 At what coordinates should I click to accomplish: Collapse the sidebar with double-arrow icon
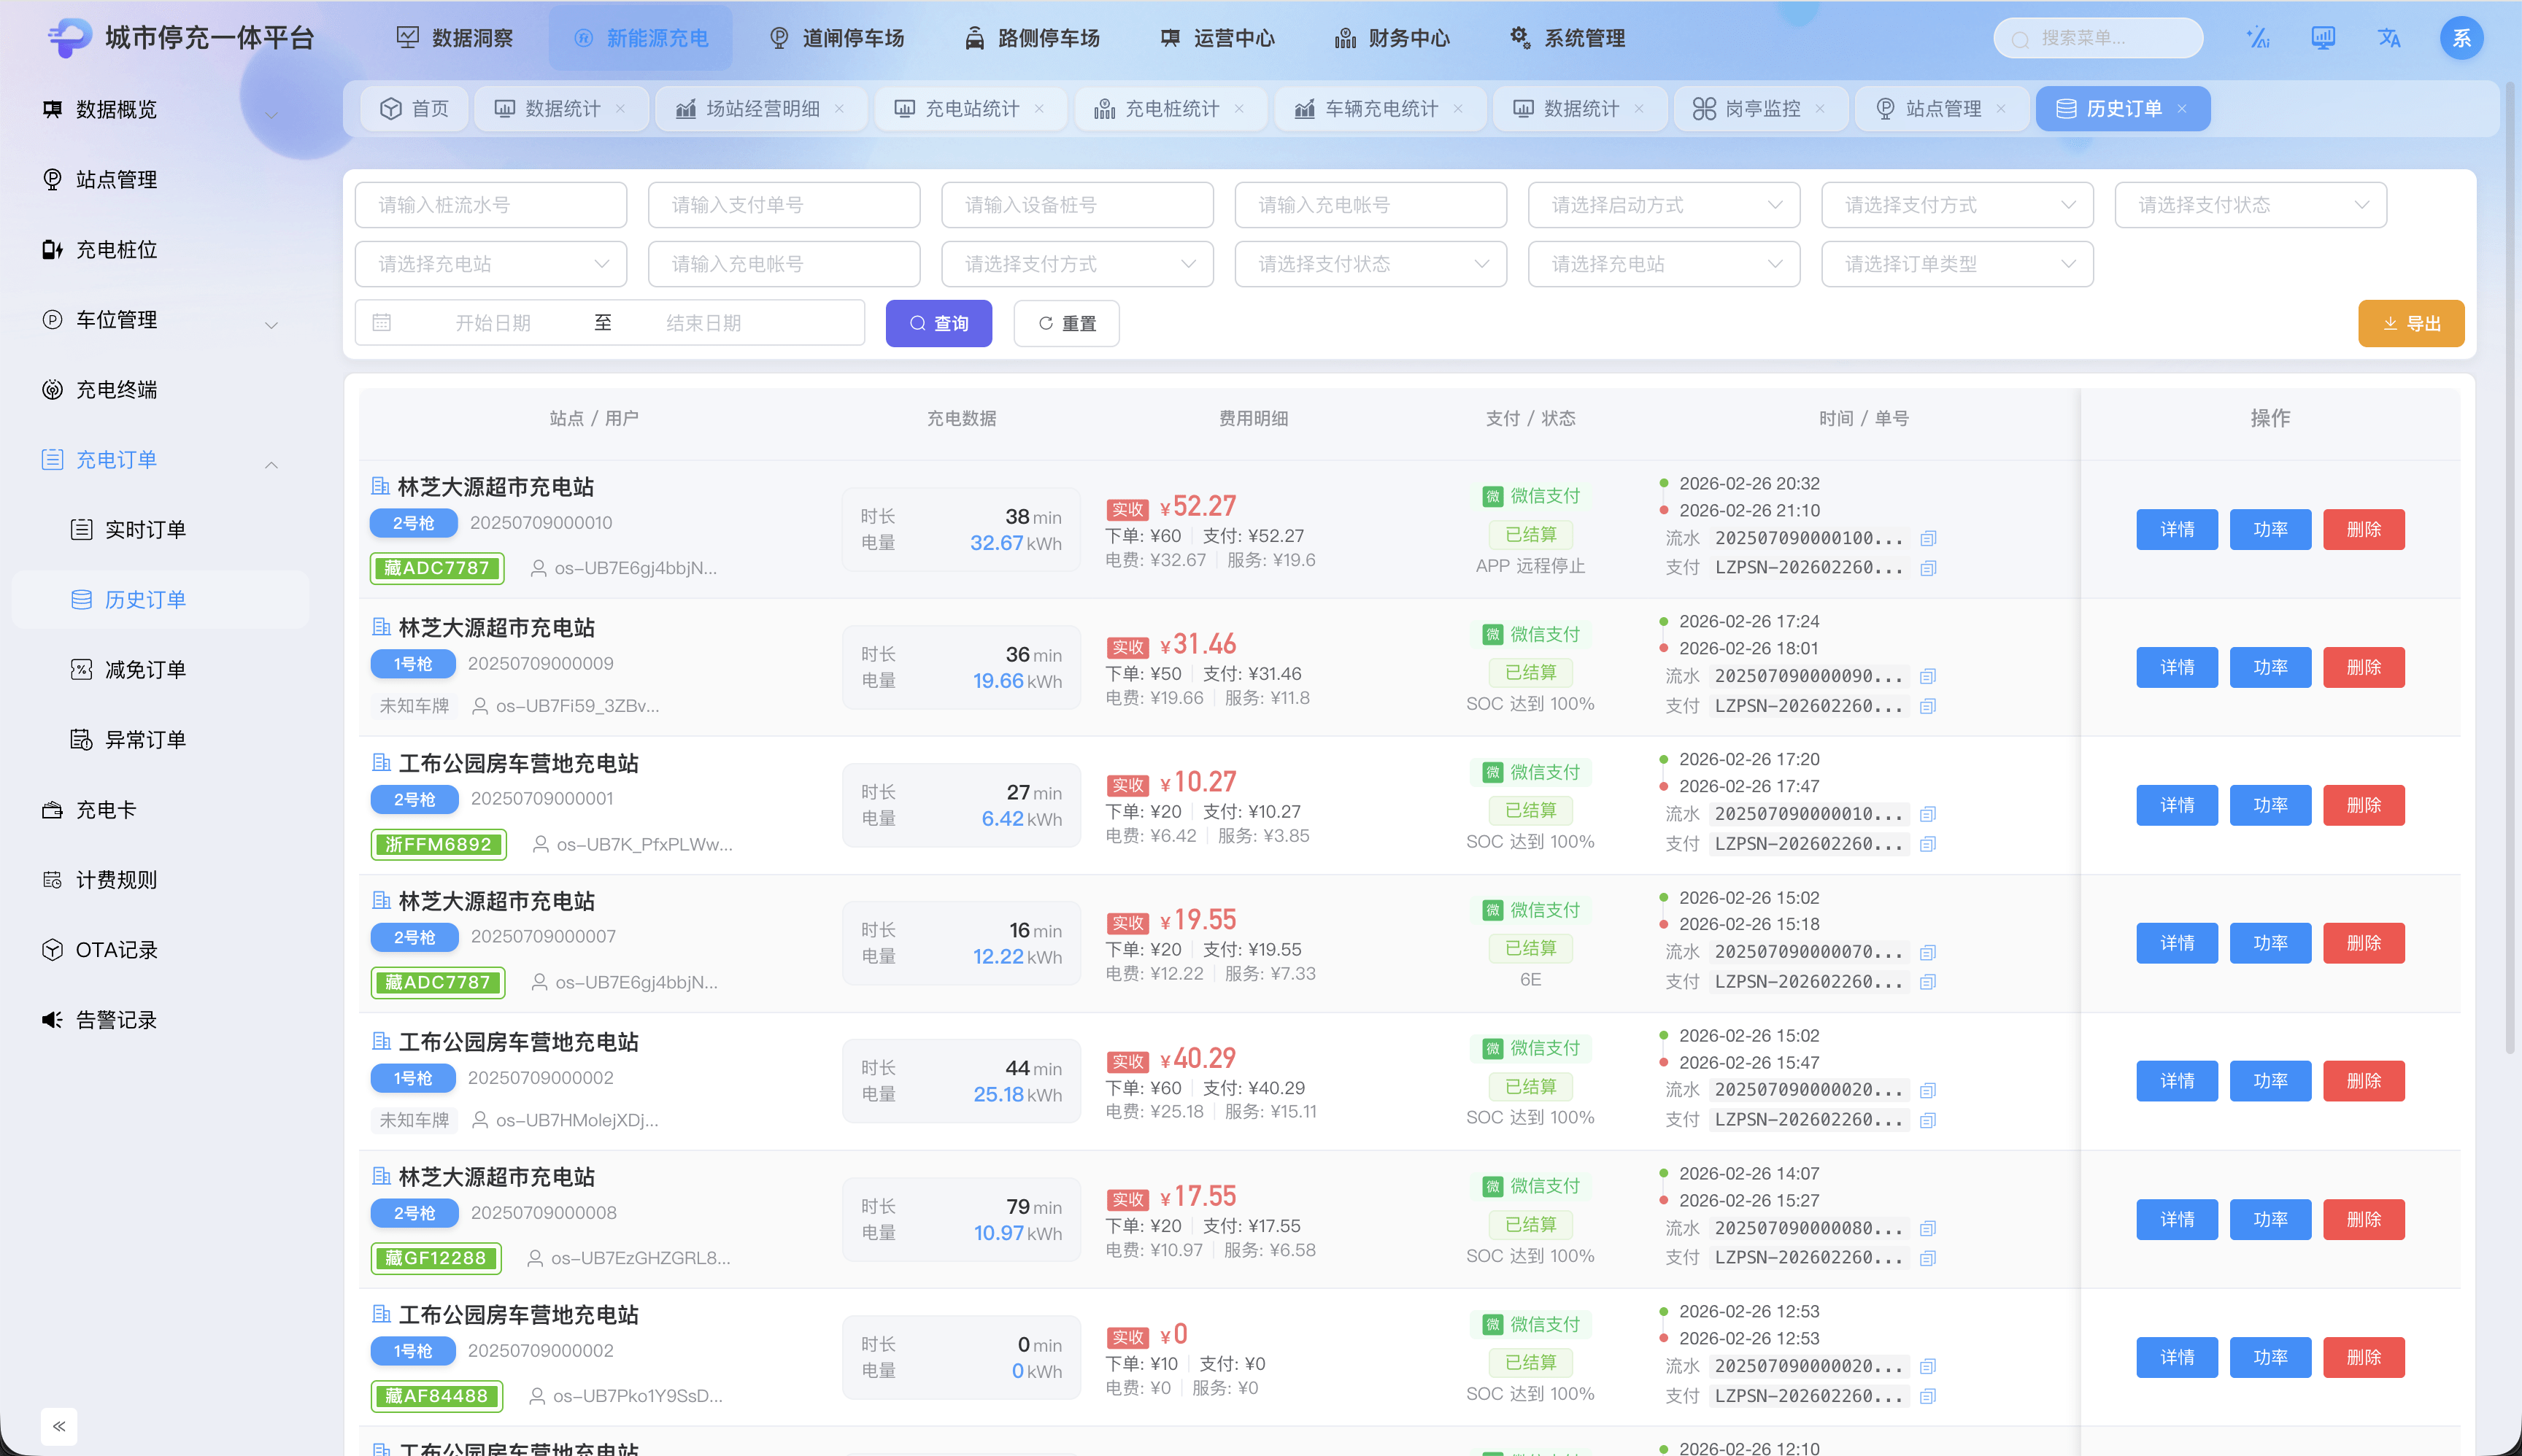coord(59,1426)
